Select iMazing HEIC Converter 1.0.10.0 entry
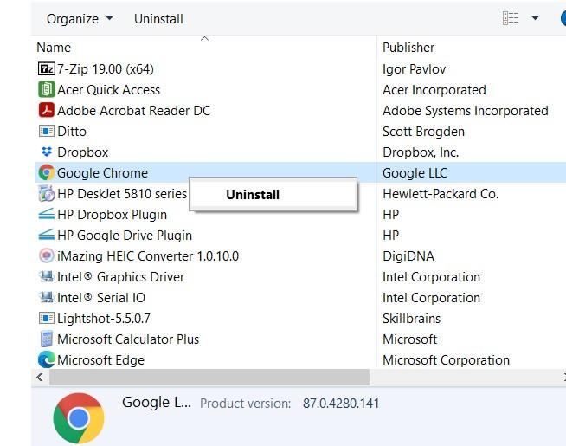Viewport: 566px width, 446px height. [x=148, y=256]
